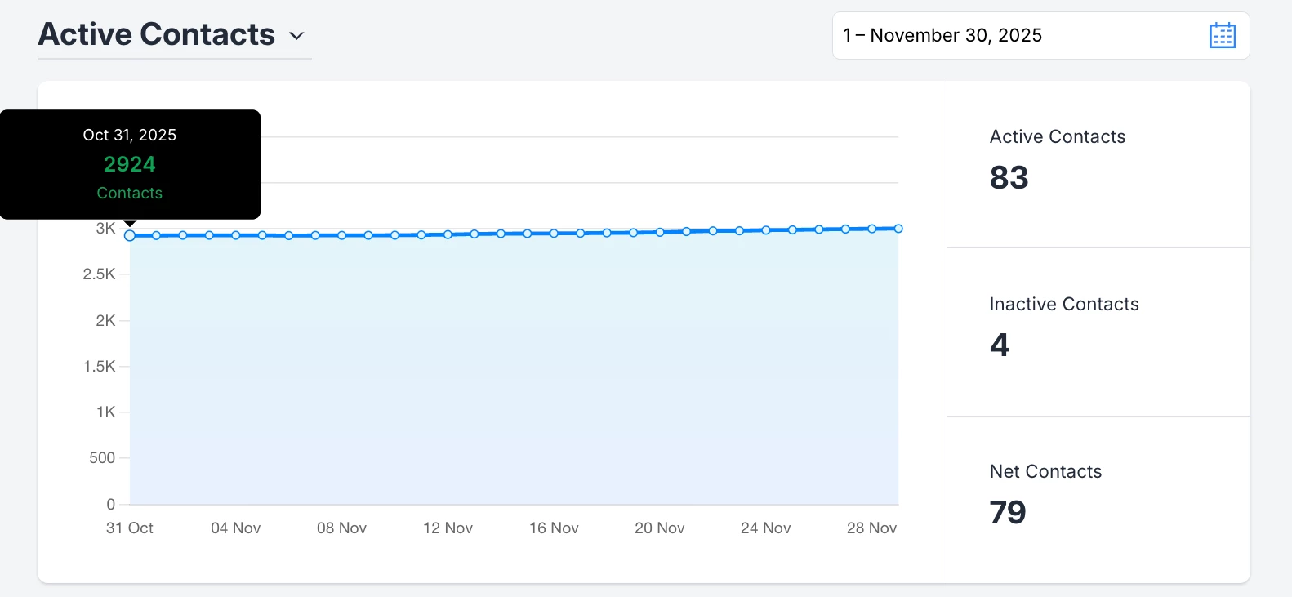1292x597 pixels.
Task: Click the 20 Nov x-axis label
Action: coord(659,528)
